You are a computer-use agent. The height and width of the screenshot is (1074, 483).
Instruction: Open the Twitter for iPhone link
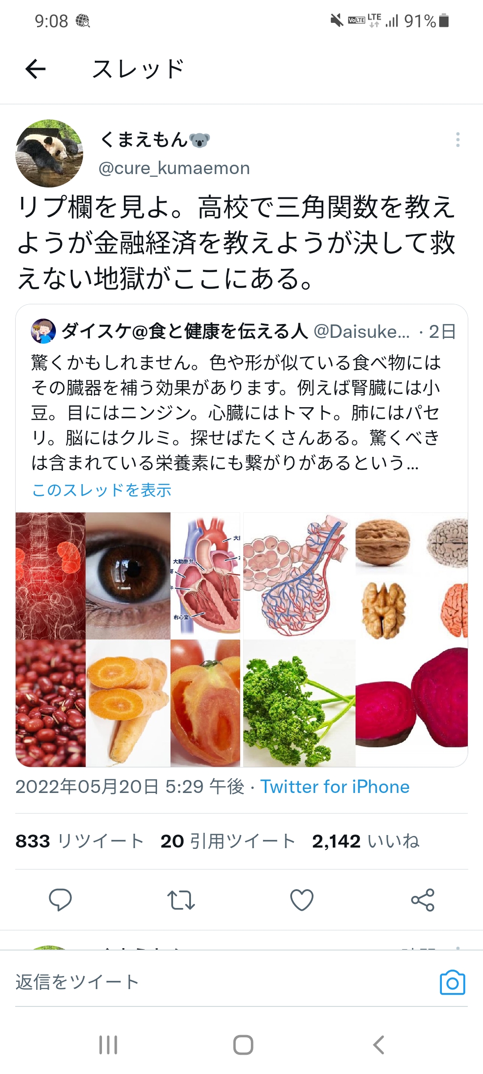(x=335, y=787)
